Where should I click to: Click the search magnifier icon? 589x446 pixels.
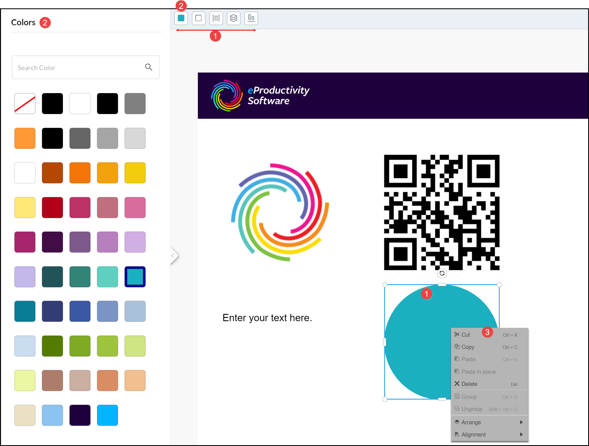coord(149,67)
